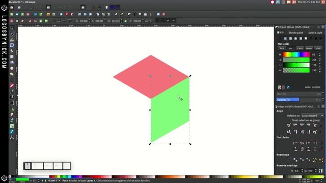
Task: Click the Randomize positions yellow dots icon
Action: click(x=315, y=160)
